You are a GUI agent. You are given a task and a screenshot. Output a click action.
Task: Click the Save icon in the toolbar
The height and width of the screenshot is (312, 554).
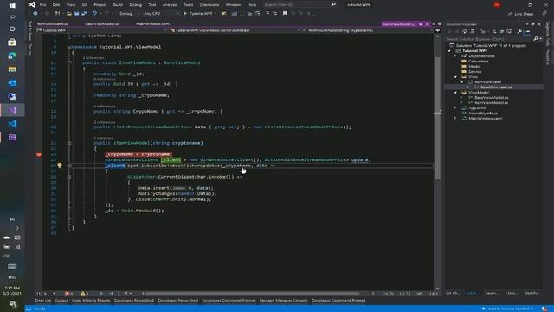(77, 14)
